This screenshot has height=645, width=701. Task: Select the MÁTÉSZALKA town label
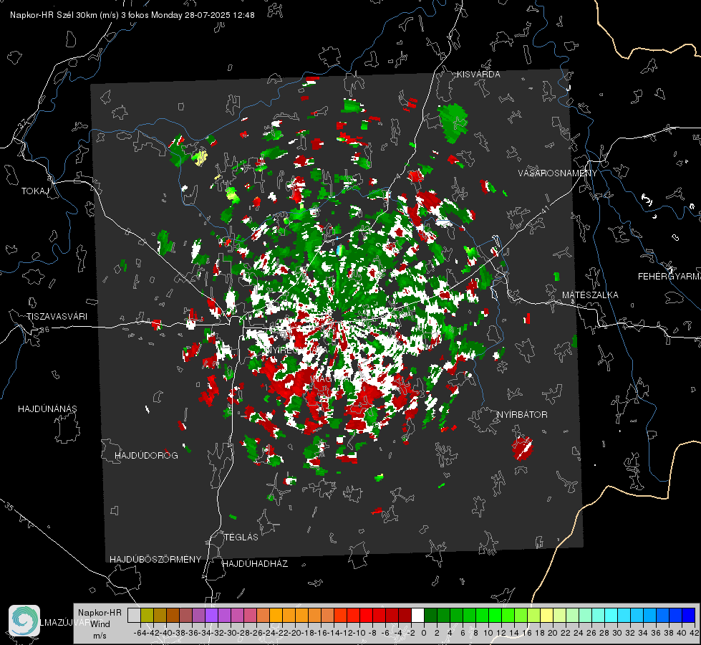tap(590, 295)
